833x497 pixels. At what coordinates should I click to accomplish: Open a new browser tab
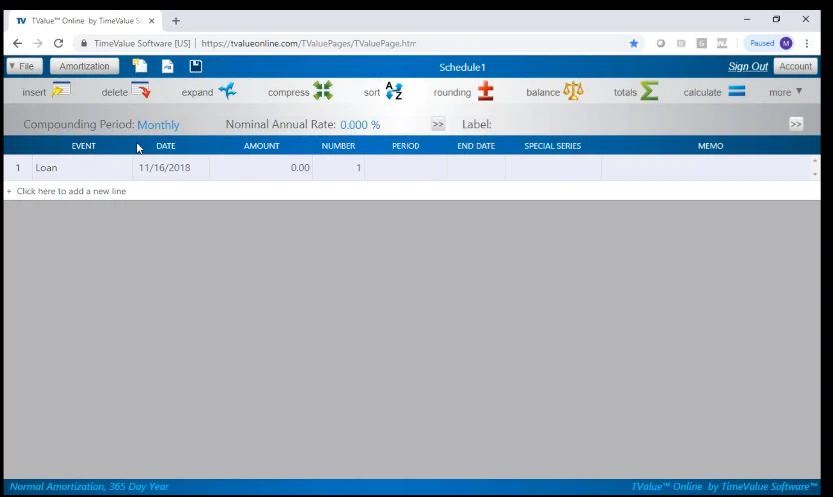coord(176,21)
